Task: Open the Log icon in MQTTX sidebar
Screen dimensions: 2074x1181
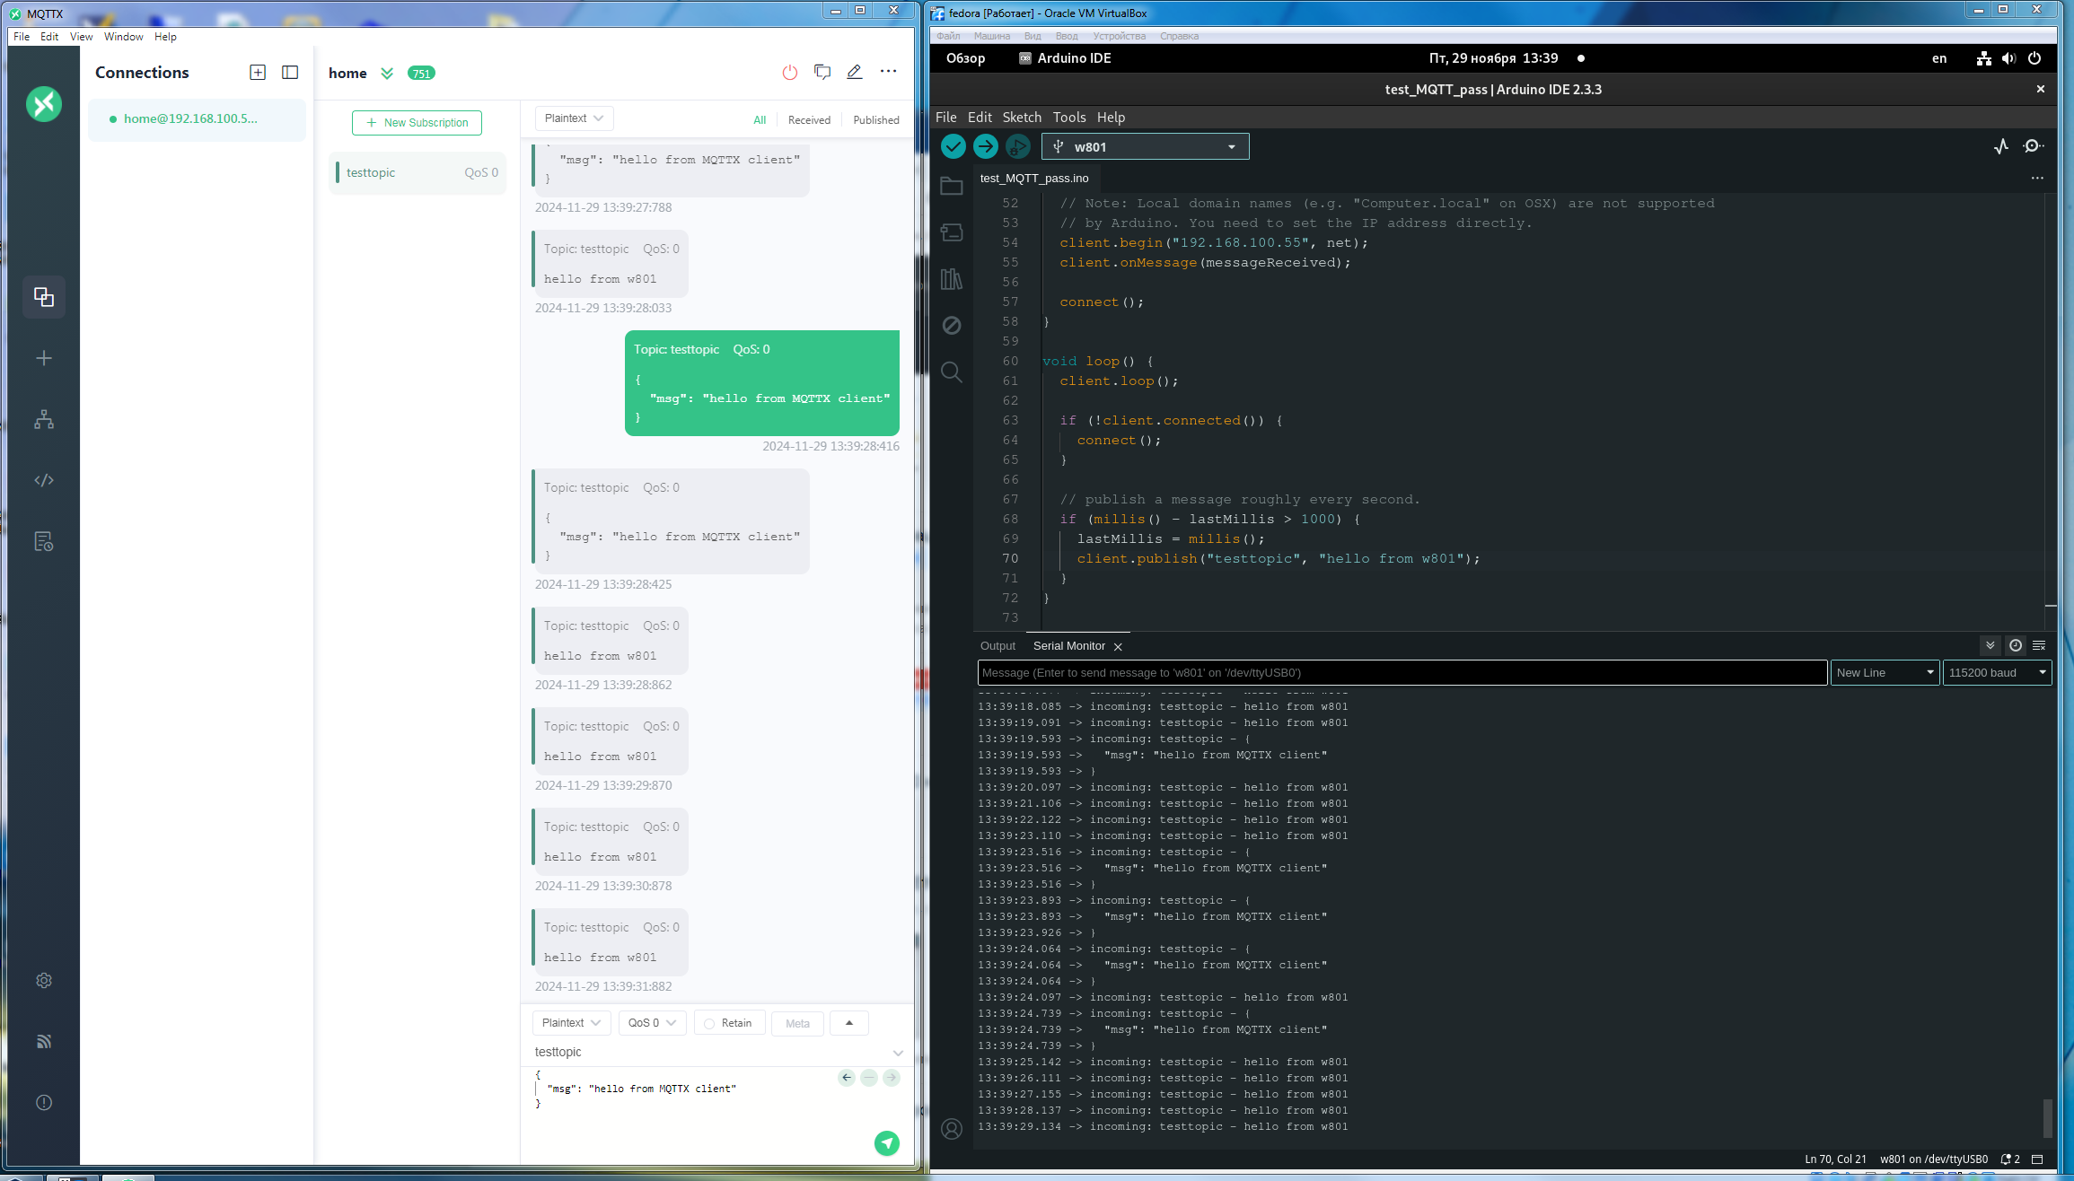Action: click(44, 541)
